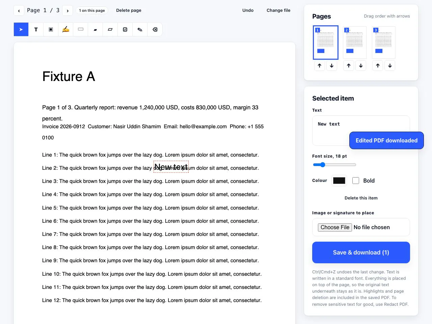Move page 3 down in order
Viewport: 432px width, 324px height.
coord(390,65)
